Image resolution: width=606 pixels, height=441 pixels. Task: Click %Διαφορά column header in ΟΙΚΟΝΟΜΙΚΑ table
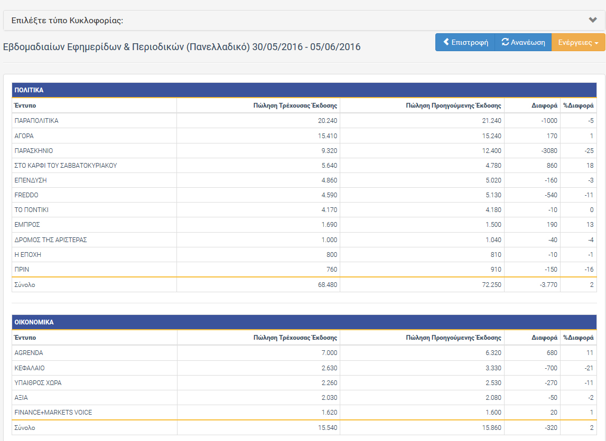[578, 338]
